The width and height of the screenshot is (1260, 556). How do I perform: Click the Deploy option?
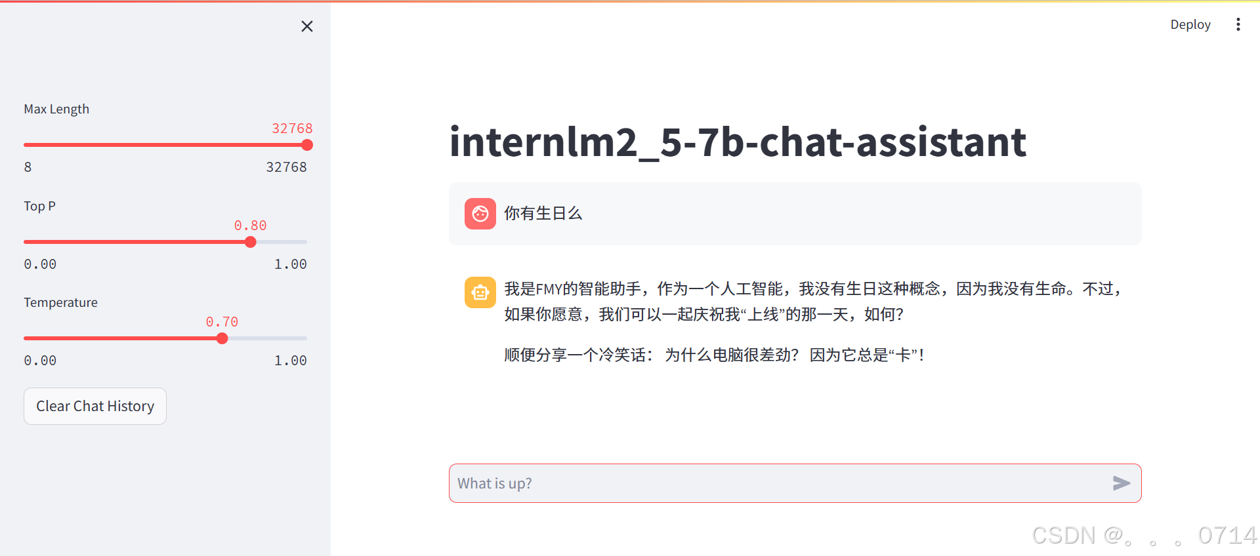1190,24
